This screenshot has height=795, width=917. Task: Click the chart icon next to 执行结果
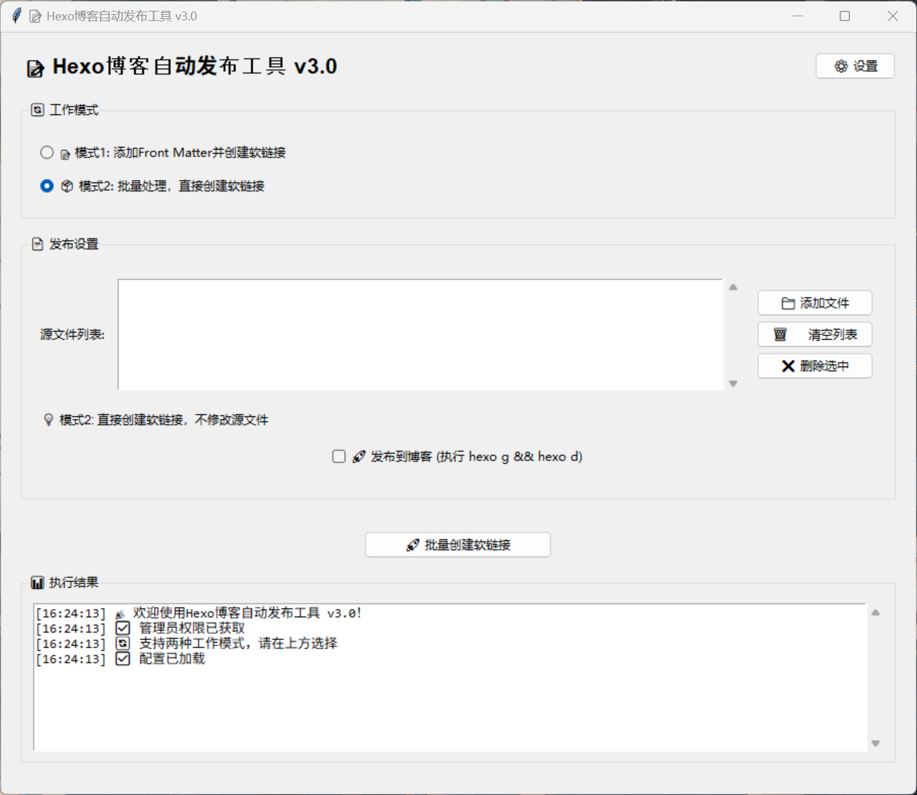[x=38, y=583]
